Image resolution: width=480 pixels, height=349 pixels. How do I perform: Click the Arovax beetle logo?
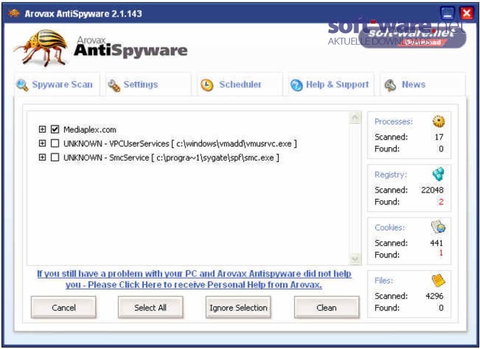pos(41,47)
